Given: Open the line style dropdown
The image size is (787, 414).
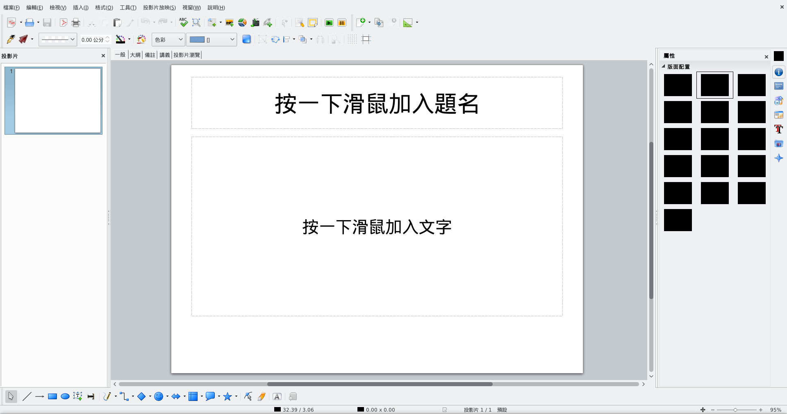Looking at the screenshot, I should (x=58, y=39).
